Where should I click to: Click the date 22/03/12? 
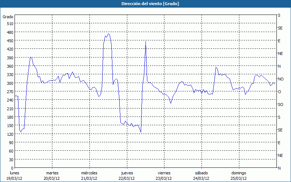(x=127, y=178)
